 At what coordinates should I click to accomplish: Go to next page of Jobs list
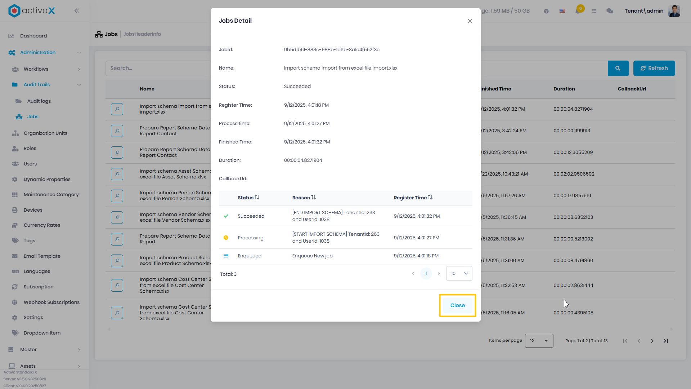pyautogui.click(x=652, y=341)
